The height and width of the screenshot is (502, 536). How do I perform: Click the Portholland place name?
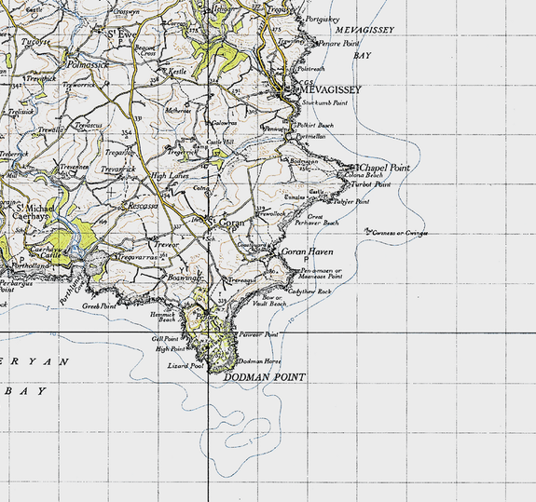point(31,265)
